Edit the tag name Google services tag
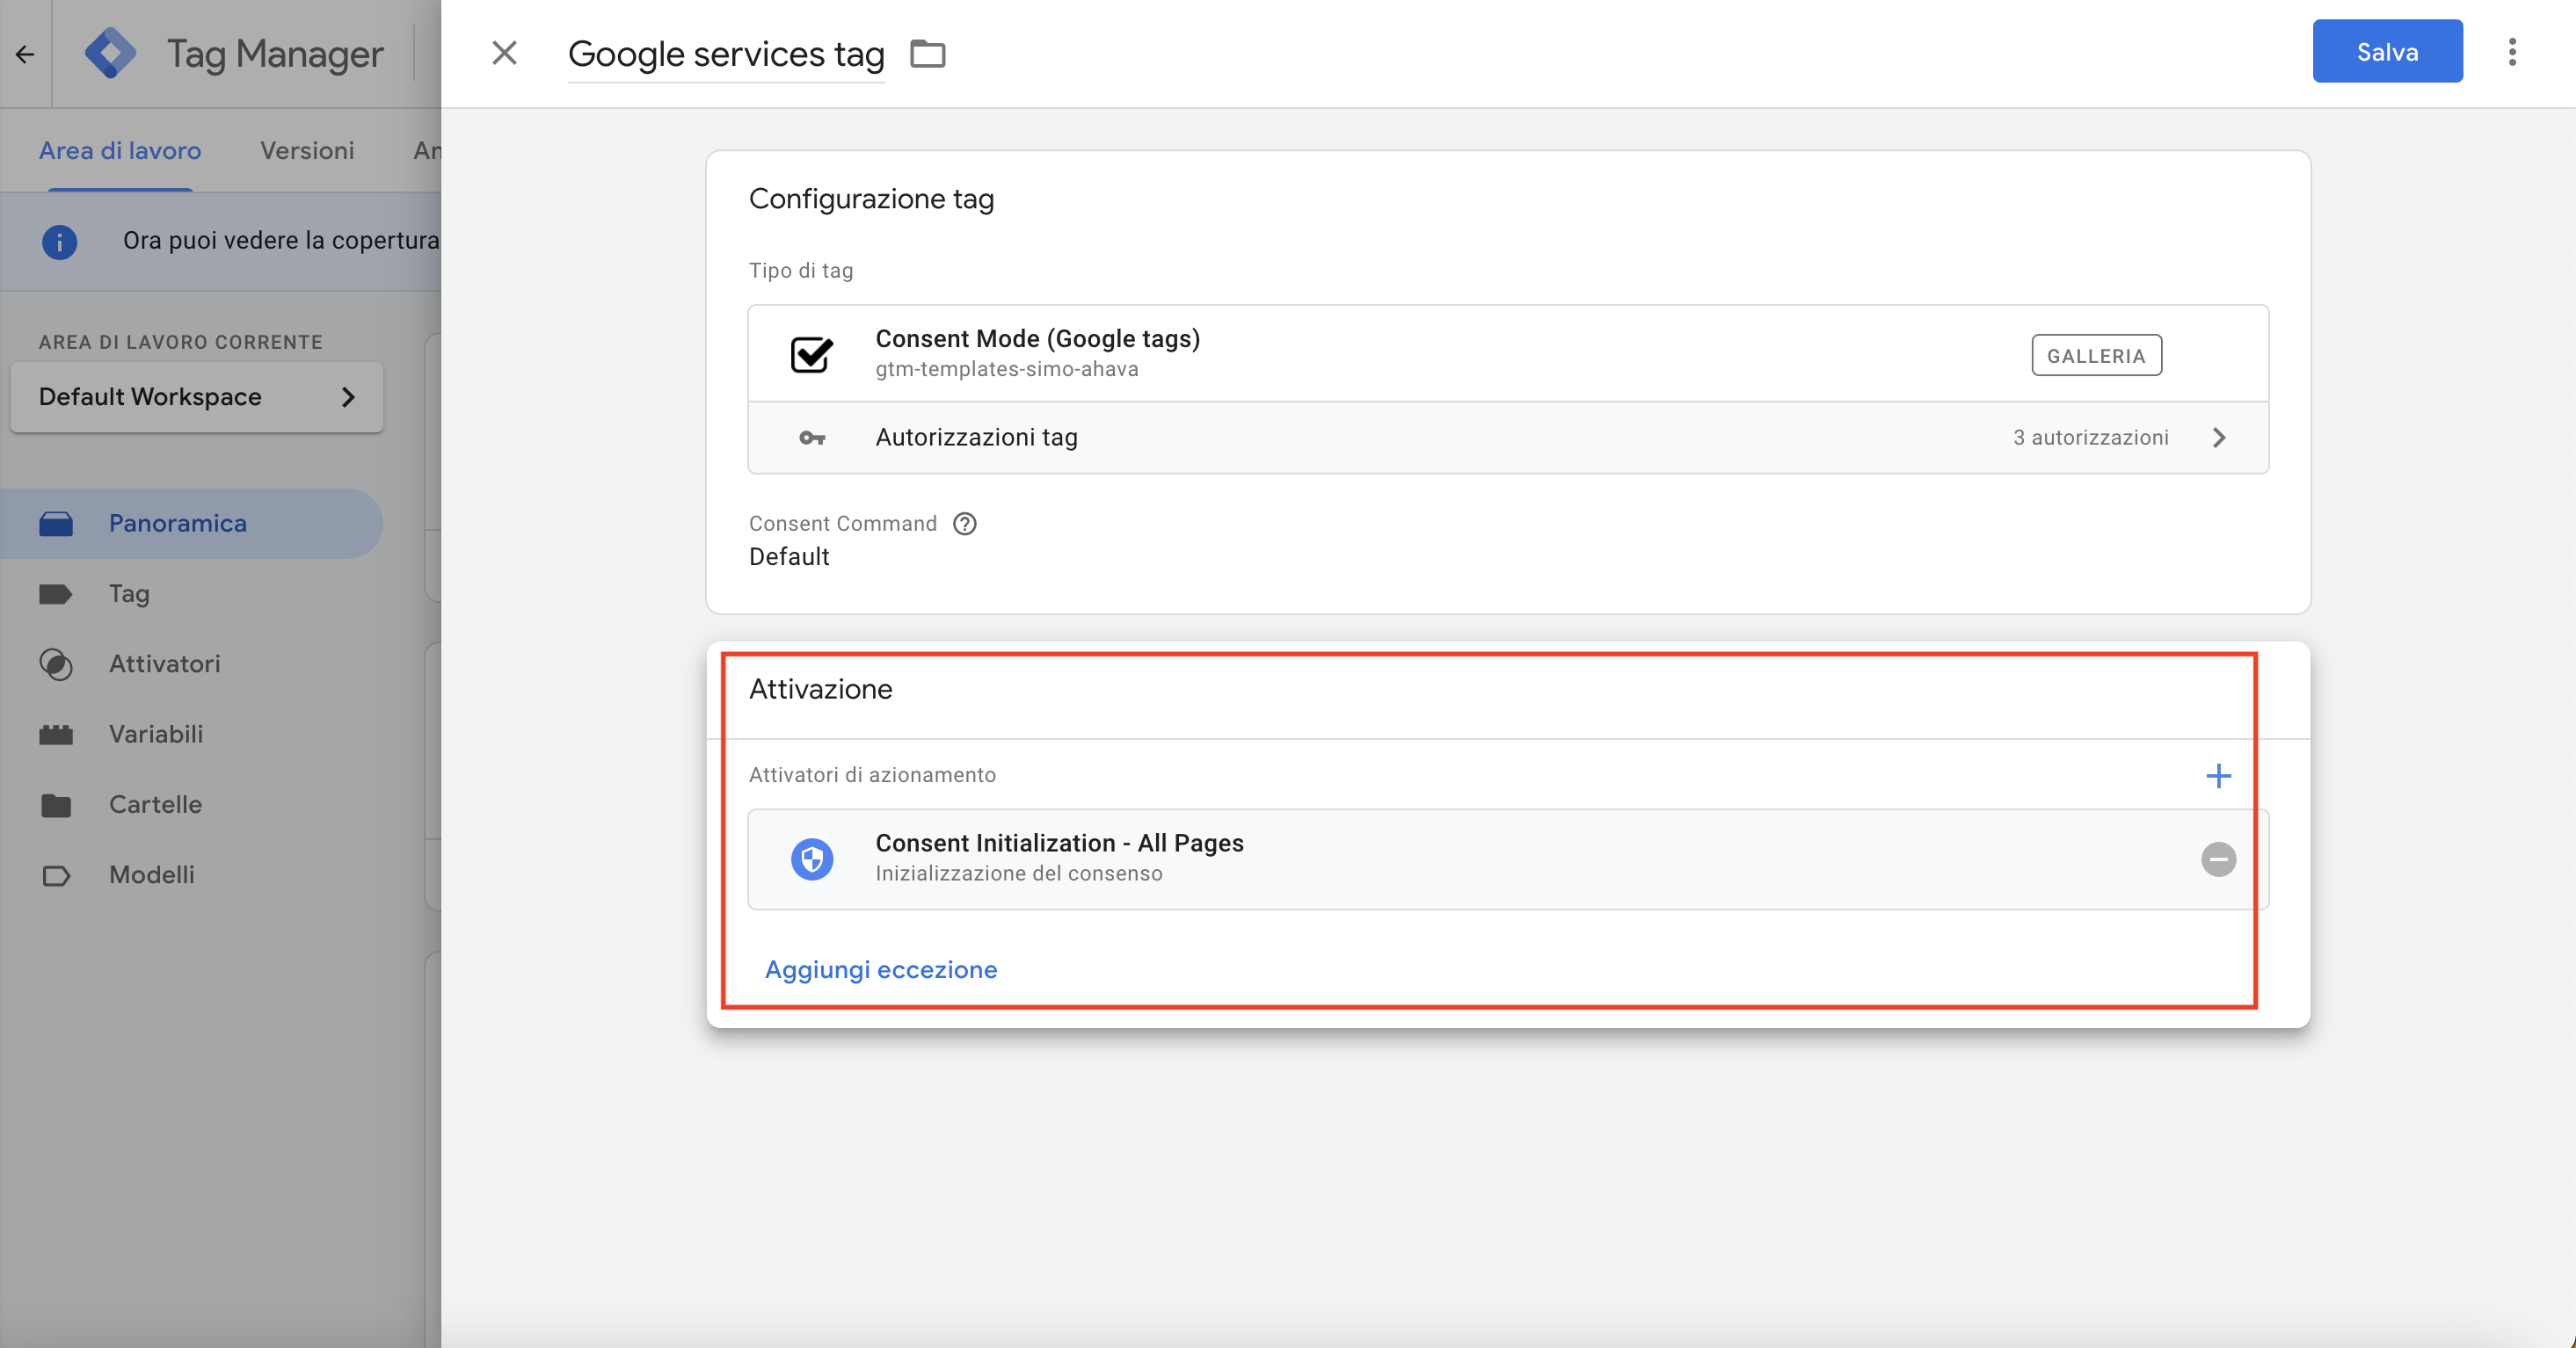Screen dimensions: 2576x1348 pos(726,54)
